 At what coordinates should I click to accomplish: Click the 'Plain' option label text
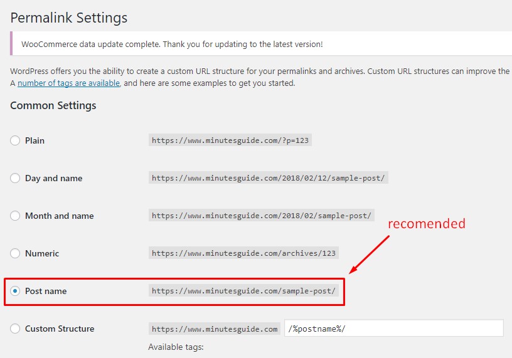(35, 140)
